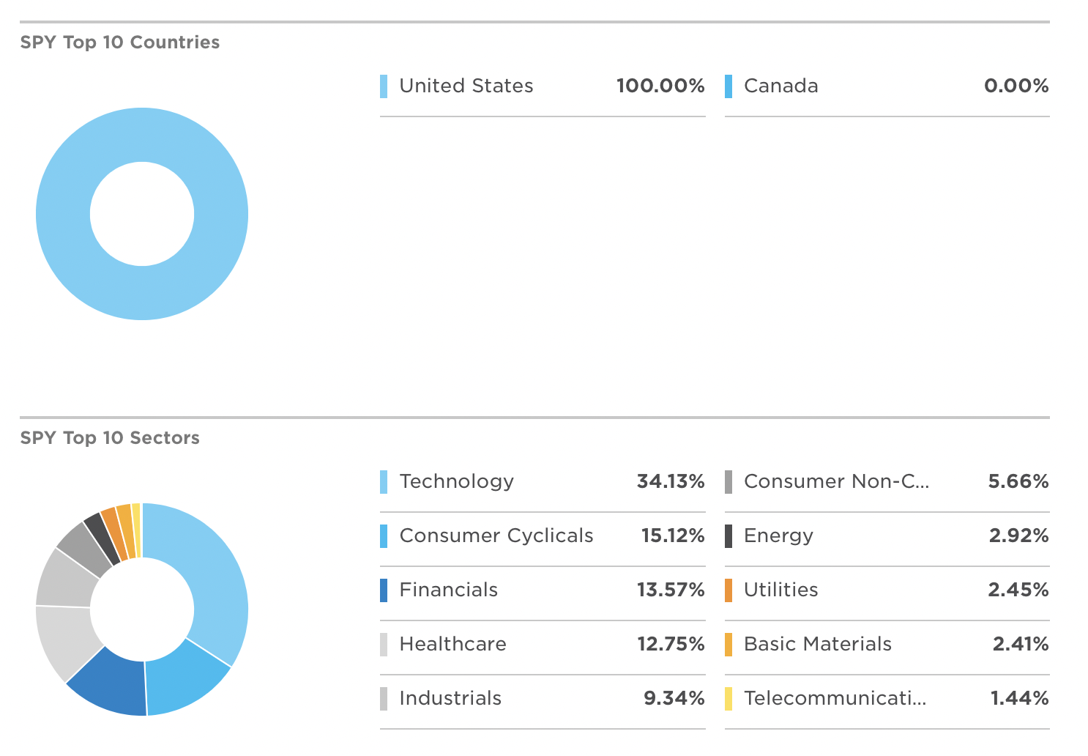Select the truncated Telecommunicati... label
Viewport: 1088px width, 756px height.
pos(835,698)
